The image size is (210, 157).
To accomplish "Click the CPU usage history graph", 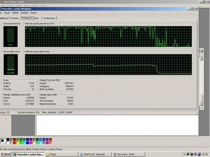I will [x=108, y=36].
